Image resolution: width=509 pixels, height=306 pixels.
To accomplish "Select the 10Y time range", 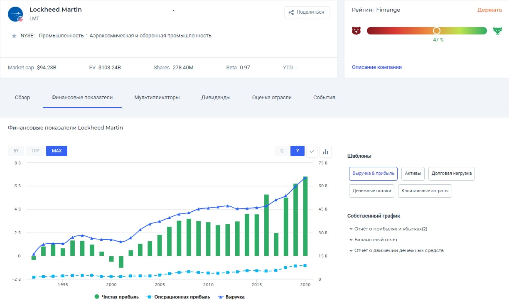I will click(x=35, y=151).
